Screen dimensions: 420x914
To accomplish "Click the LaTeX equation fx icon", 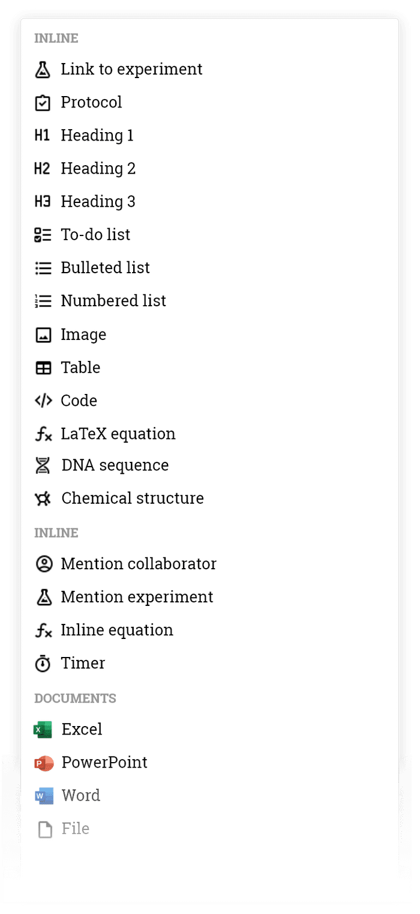I will point(43,434).
